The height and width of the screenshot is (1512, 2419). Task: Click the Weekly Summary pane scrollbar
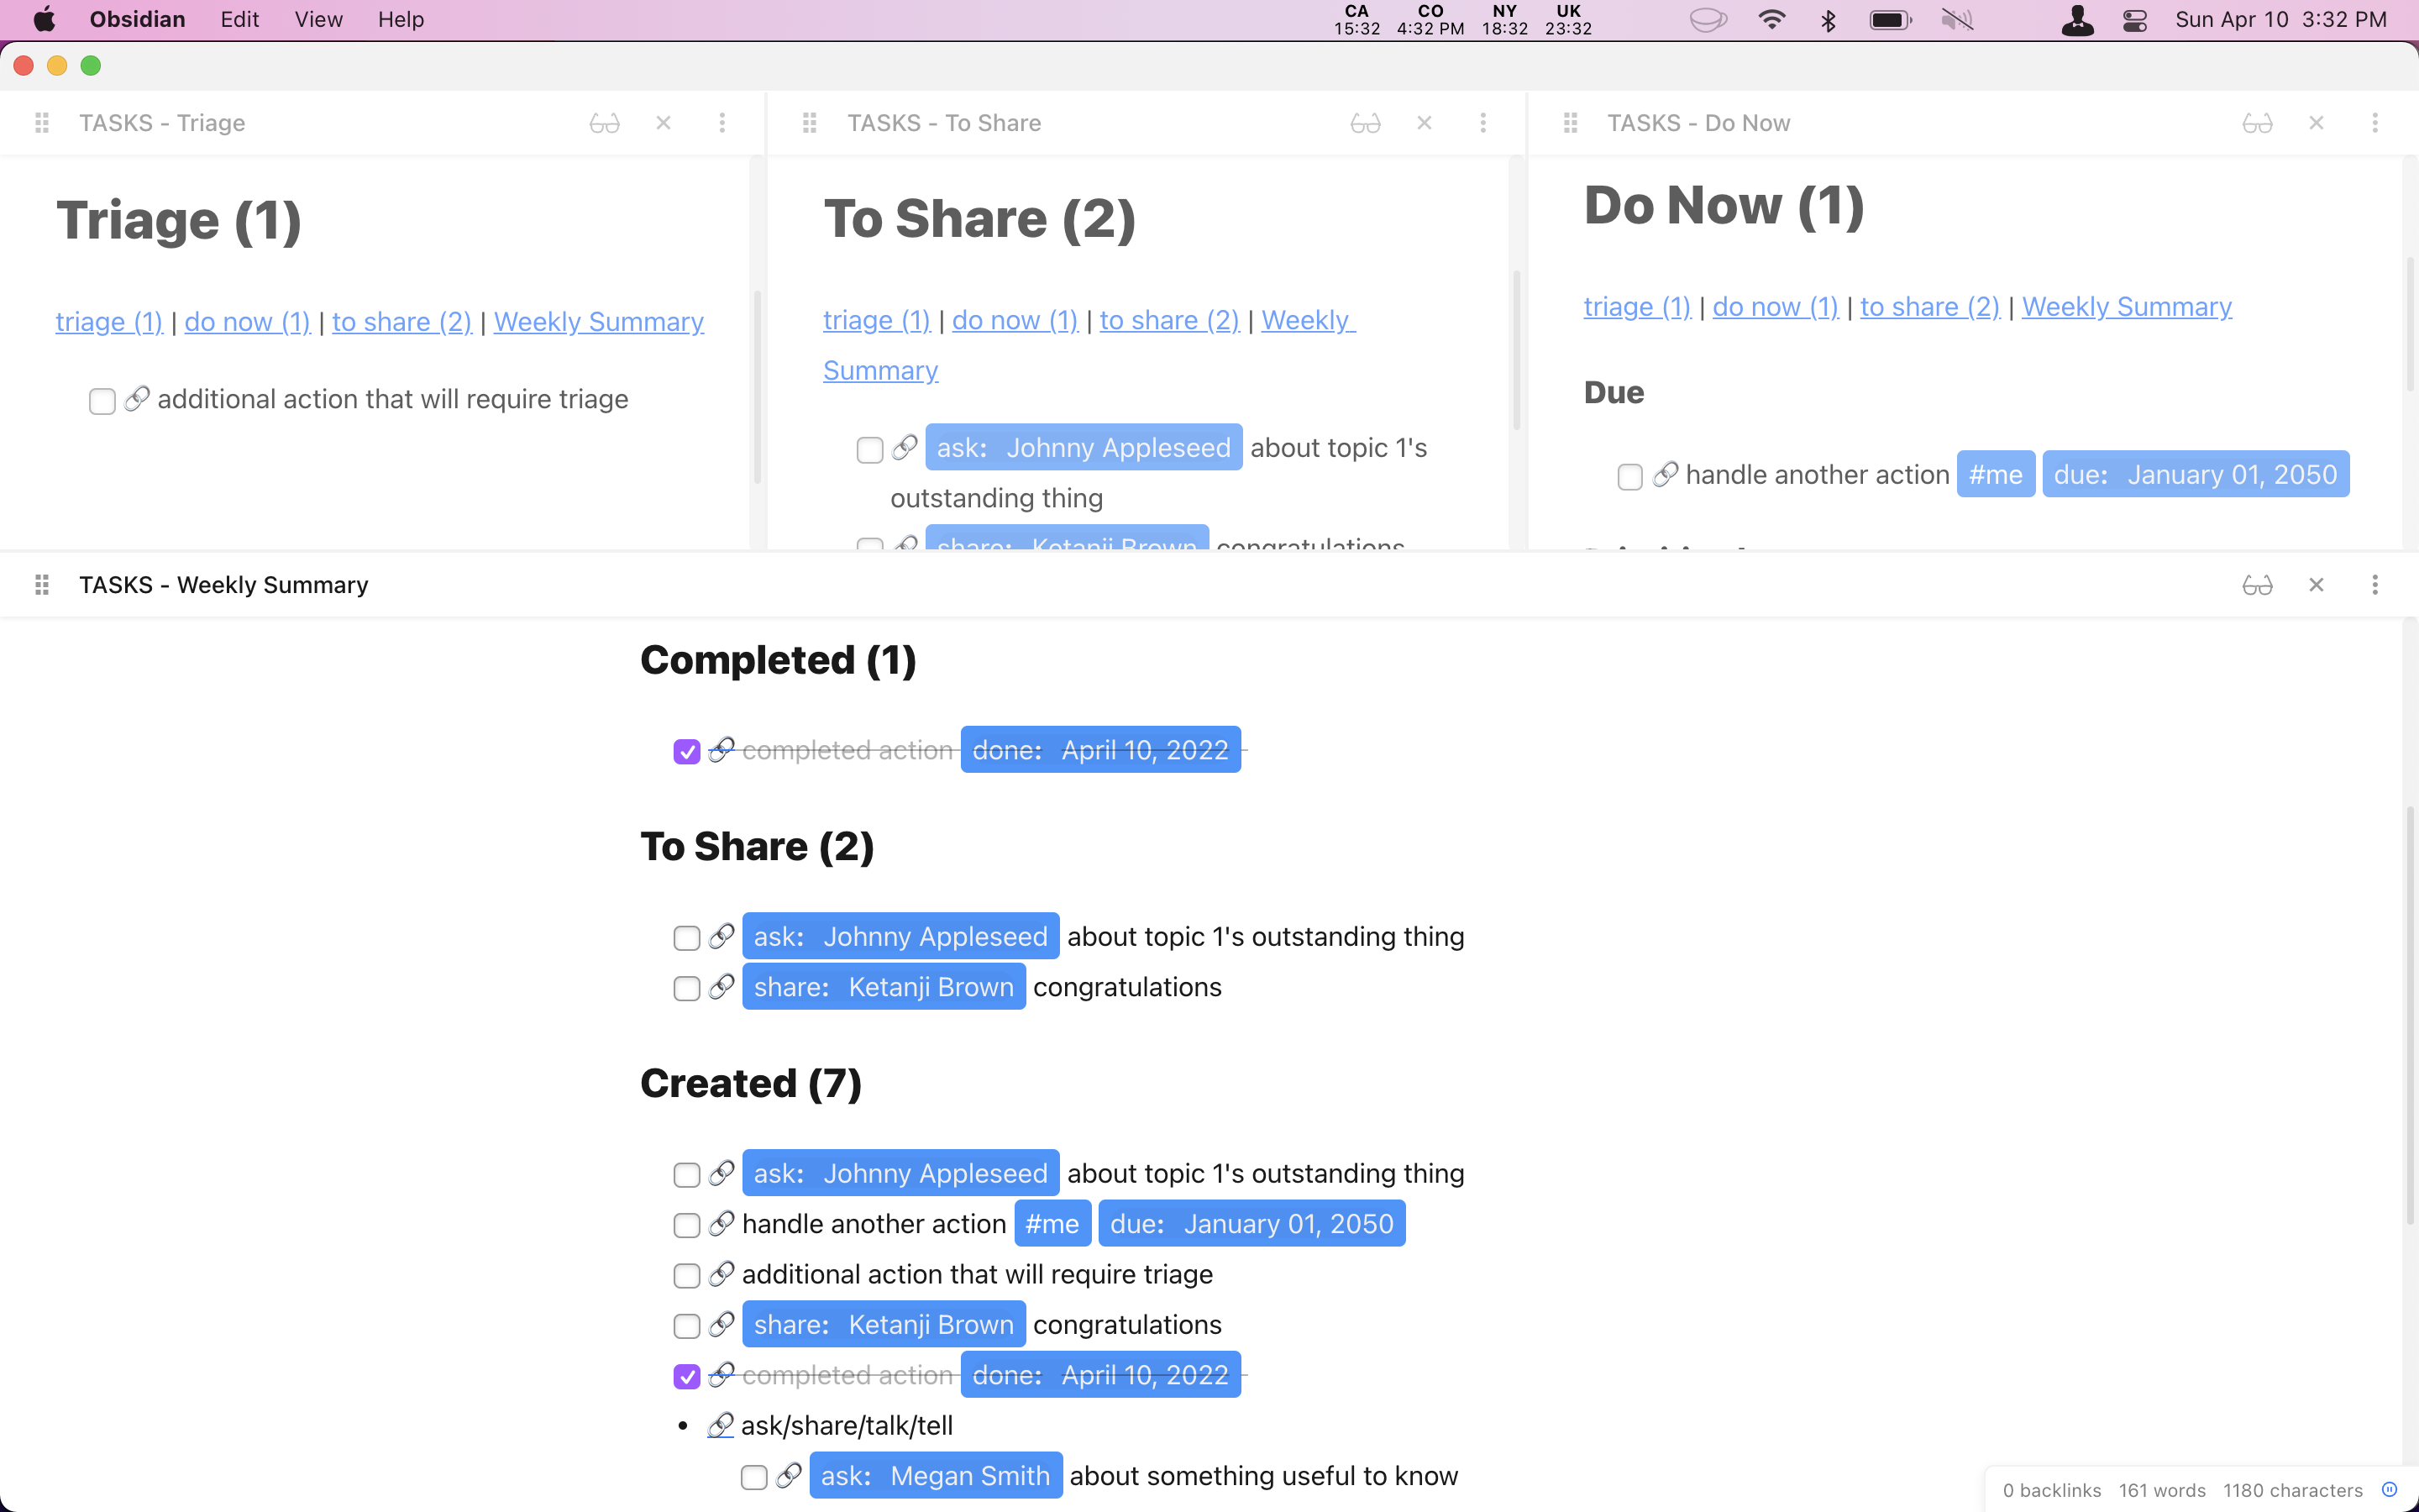click(2410, 1015)
